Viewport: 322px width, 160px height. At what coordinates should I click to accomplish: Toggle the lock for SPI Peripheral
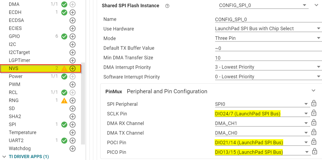[x=314, y=104]
